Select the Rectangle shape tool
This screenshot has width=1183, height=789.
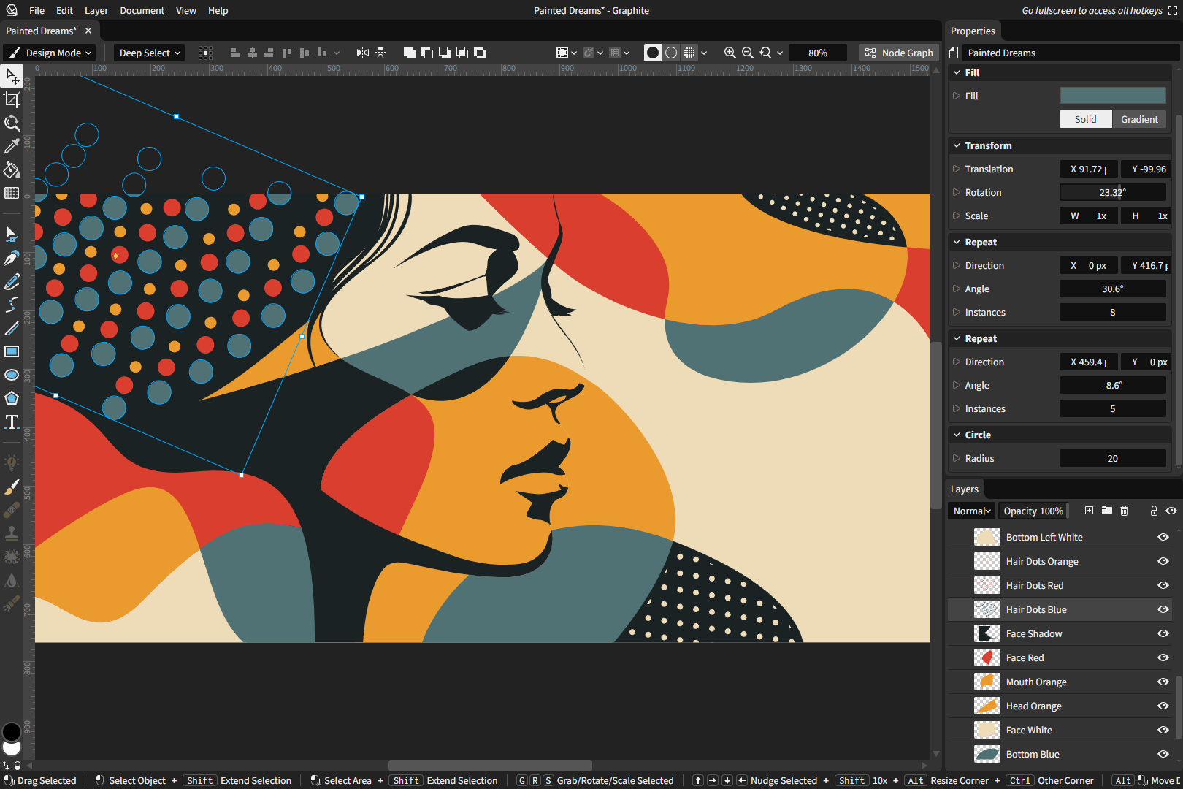click(x=12, y=351)
